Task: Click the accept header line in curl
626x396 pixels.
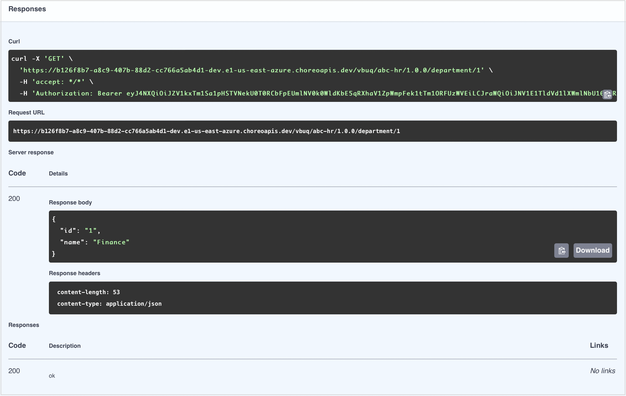Action: point(56,82)
